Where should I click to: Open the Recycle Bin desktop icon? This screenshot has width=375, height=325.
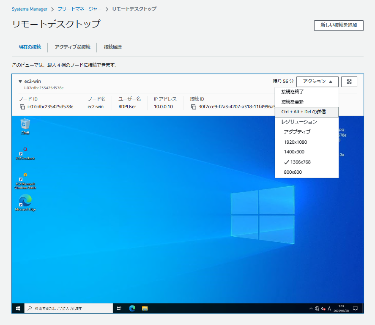click(25, 126)
